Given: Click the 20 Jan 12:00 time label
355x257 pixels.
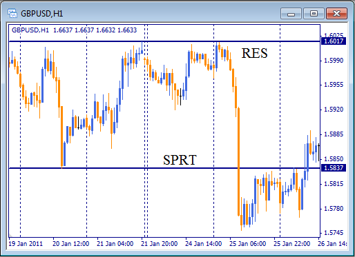Looking at the screenshot, I should [x=71, y=244].
